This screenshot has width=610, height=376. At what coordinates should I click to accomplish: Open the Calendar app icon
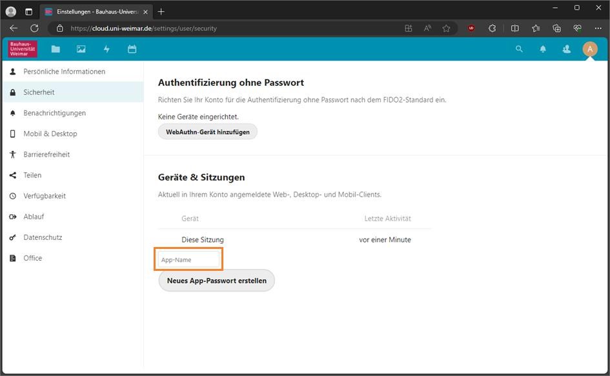(x=132, y=49)
